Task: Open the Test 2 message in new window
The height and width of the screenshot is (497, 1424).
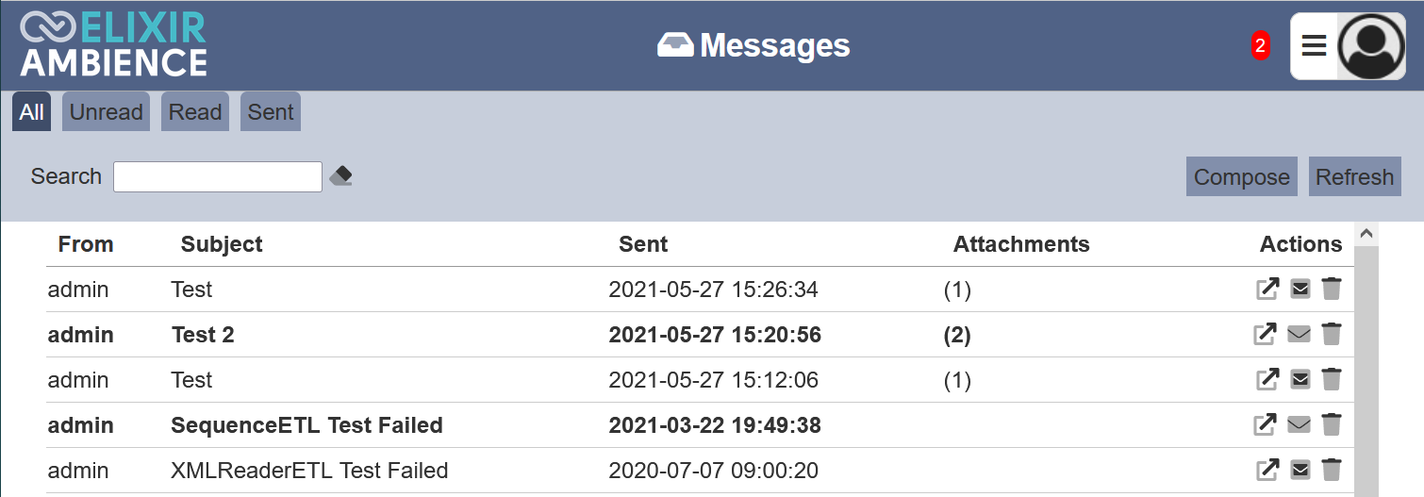Action: (x=1267, y=334)
